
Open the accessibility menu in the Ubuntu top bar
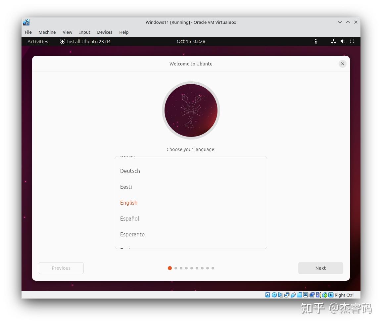tap(316, 41)
